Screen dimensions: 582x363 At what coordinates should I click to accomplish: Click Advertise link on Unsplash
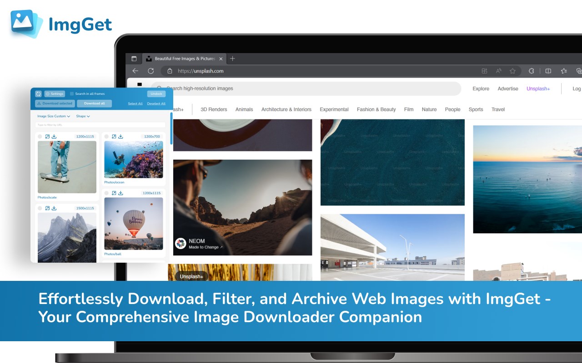pyautogui.click(x=508, y=89)
